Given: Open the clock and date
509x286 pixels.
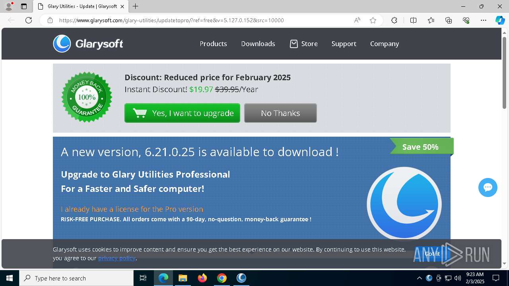Looking at the screenshot, I should coord(475,278).
